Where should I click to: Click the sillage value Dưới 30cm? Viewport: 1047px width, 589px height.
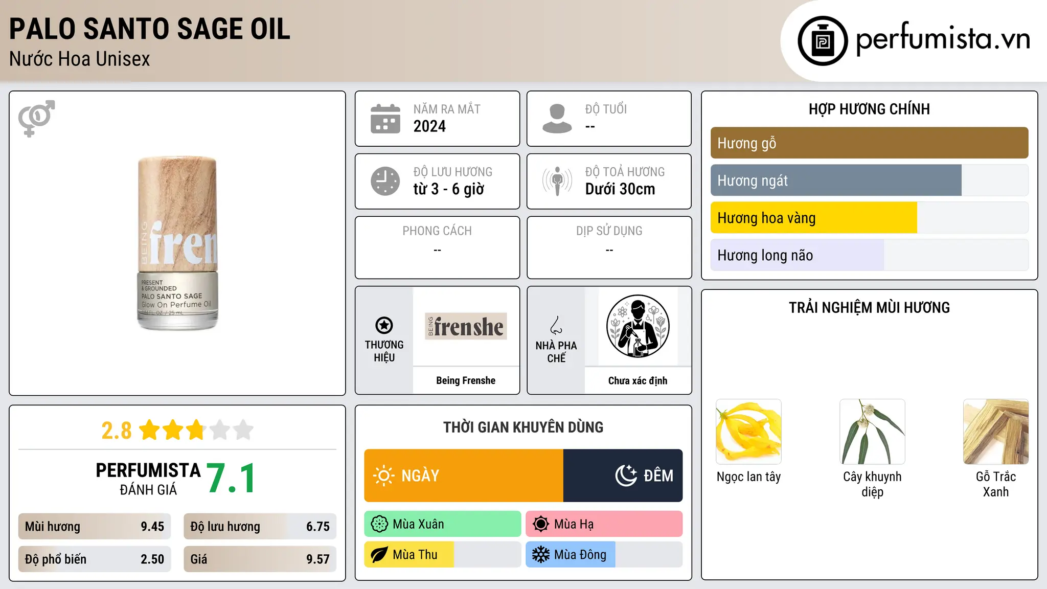tap(620, 189)
